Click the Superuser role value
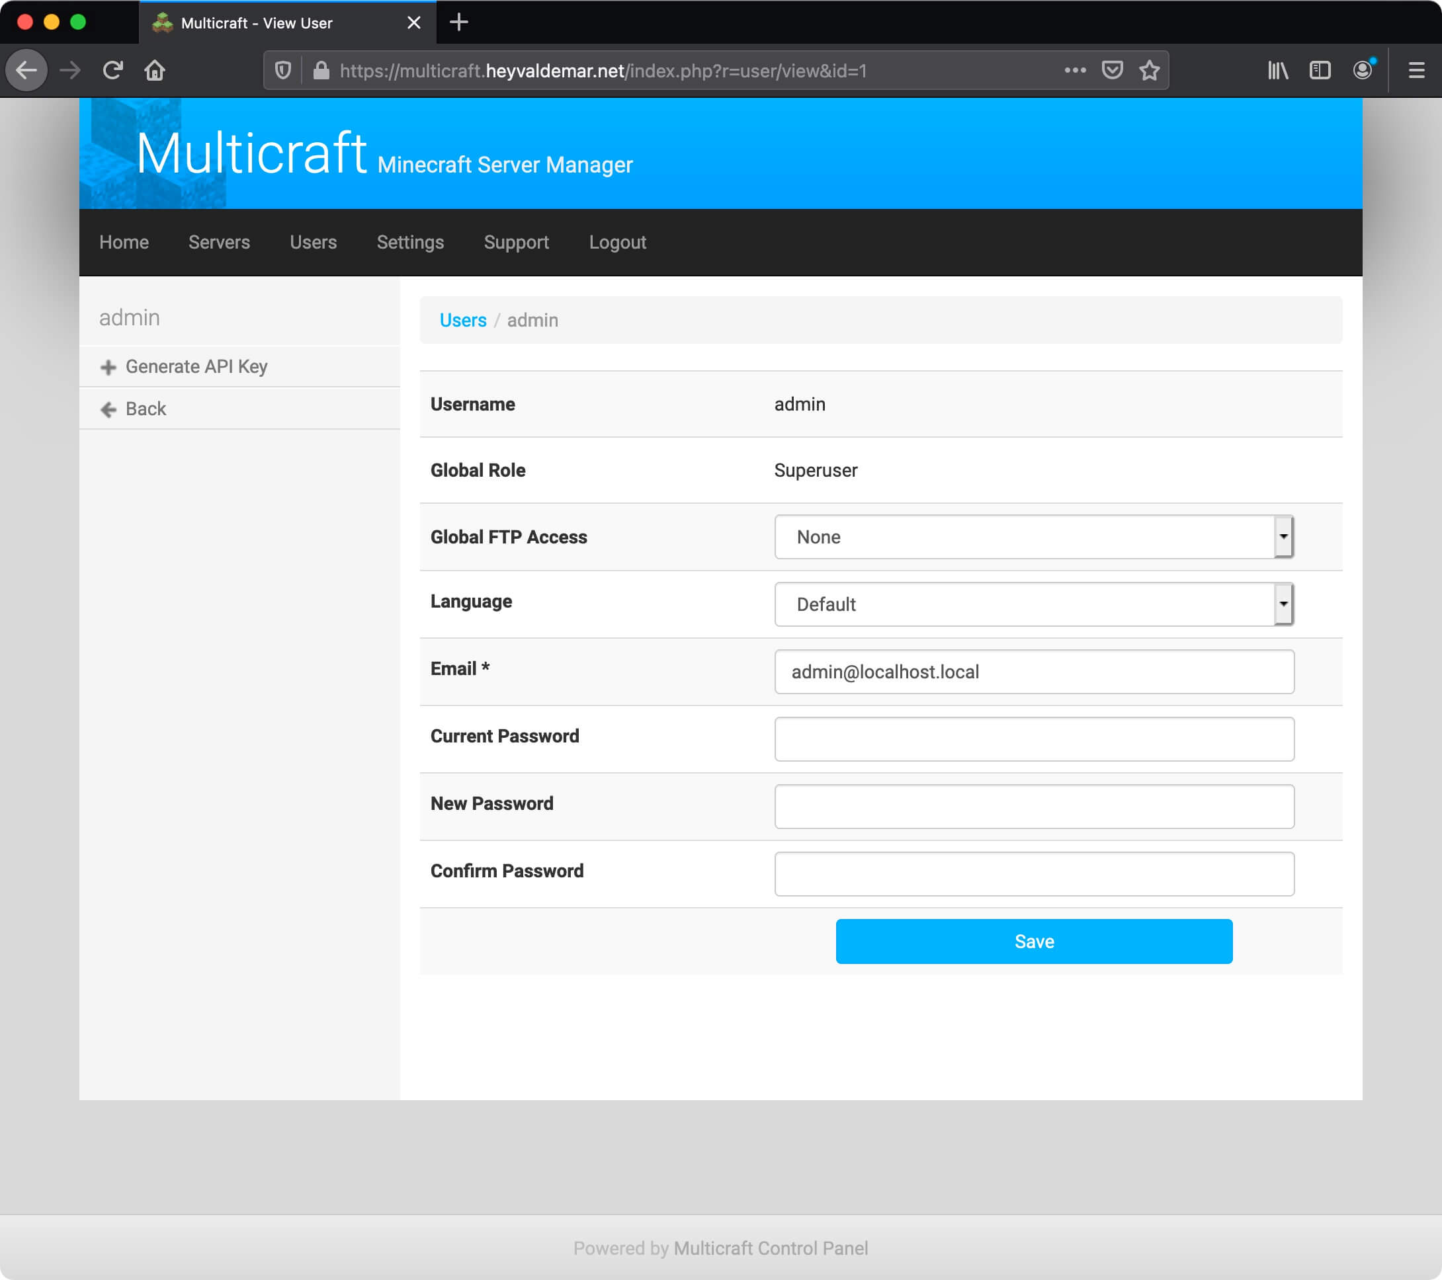Image resolution: width=1442 pixels, height=1280 pixels. [x=816, y=470]
